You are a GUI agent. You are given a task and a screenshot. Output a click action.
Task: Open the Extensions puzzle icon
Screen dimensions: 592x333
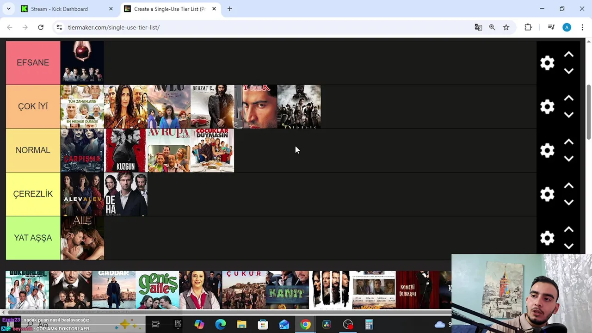[x=528, y=27]
